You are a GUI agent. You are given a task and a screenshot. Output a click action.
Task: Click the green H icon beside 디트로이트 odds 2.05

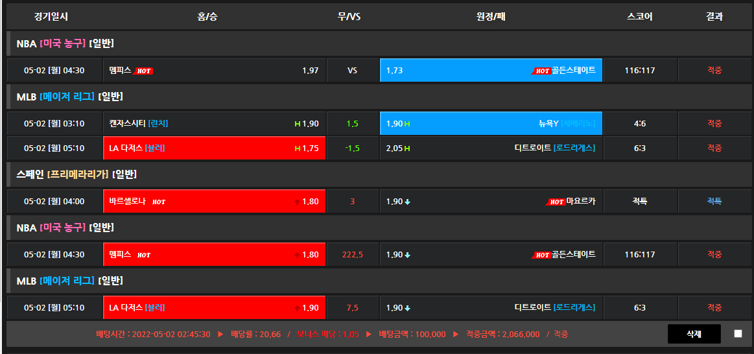click(407, 148)
